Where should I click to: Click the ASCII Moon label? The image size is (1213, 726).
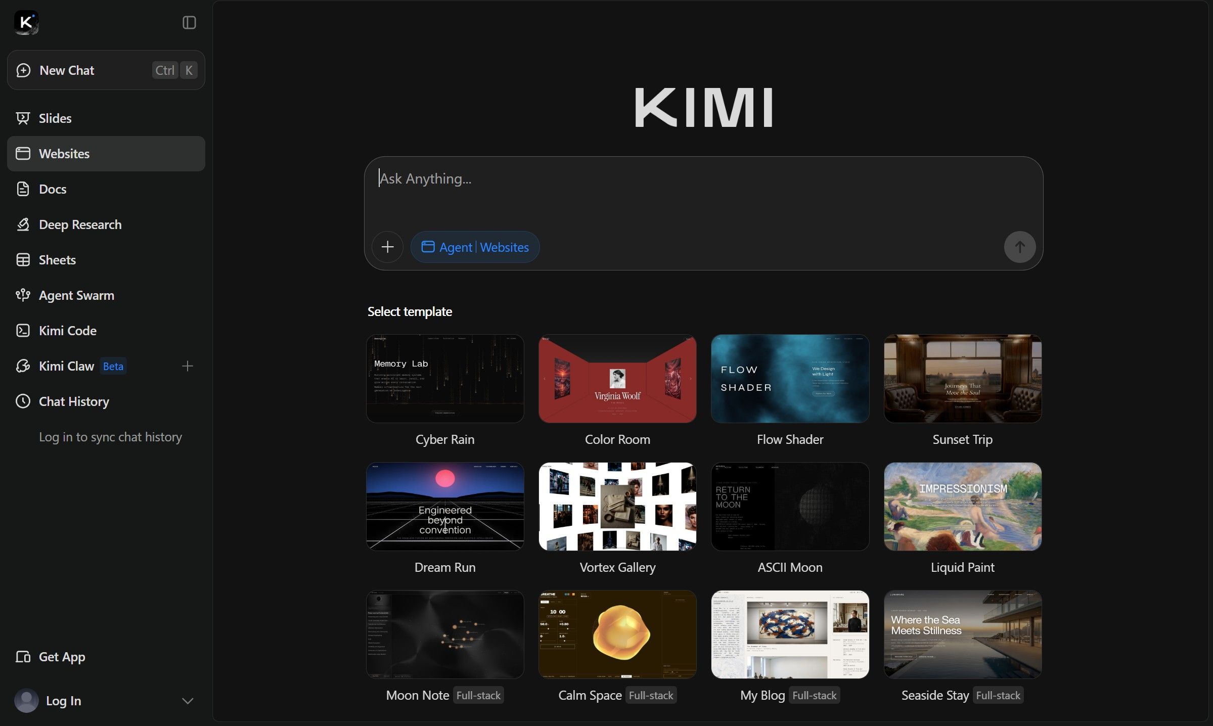click(790, 567)
